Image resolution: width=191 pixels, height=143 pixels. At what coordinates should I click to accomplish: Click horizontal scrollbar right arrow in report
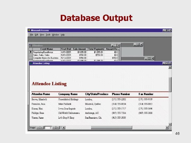pos(167,128)
